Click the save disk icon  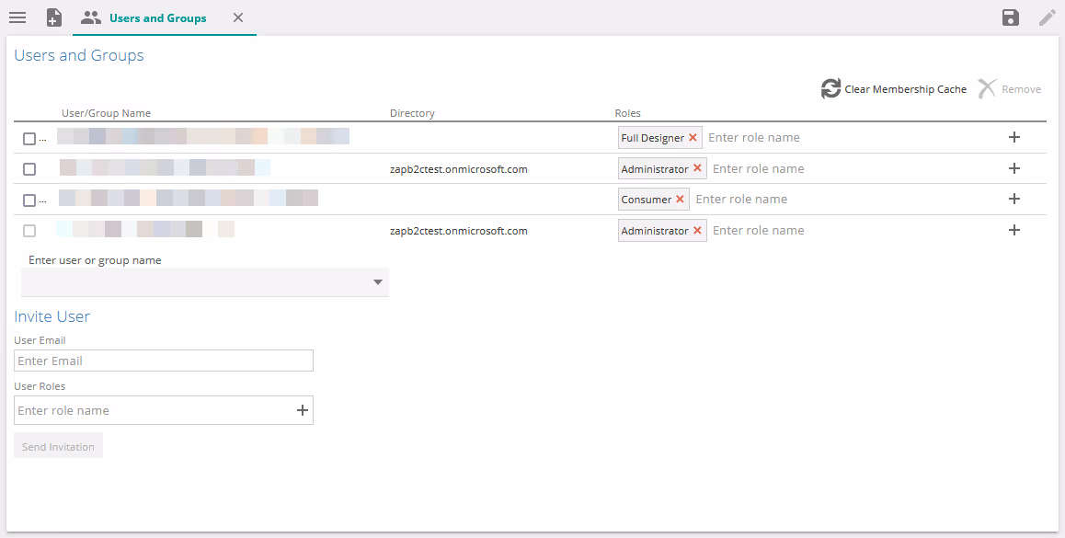point(1011,17)
